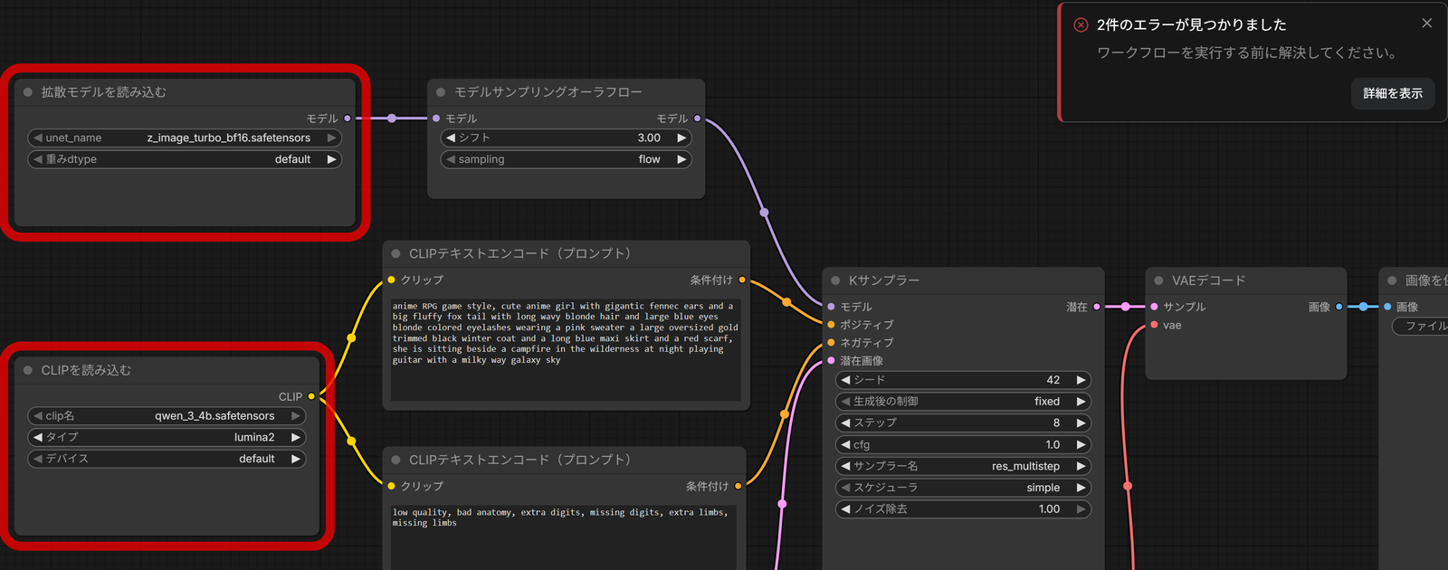This screenshot has height=570, width=1448.
Task: Click the 潜在 output socket on Kサンプラー
Action: tap(1097, 307)
